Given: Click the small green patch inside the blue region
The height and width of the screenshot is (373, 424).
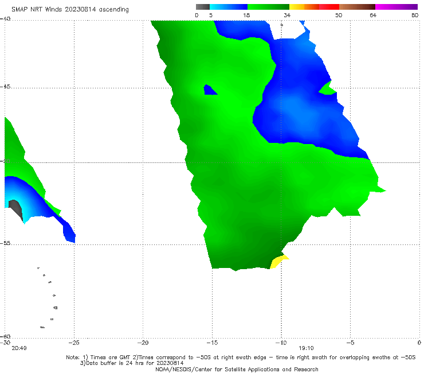Looking at the screenshot, I should 328,88.
